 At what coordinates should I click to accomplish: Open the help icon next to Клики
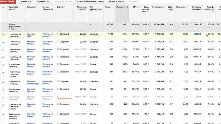[112, 7]
